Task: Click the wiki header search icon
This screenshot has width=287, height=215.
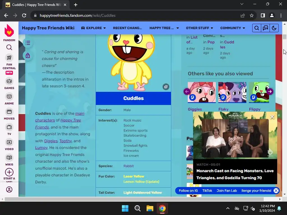Action: point(257,28)
